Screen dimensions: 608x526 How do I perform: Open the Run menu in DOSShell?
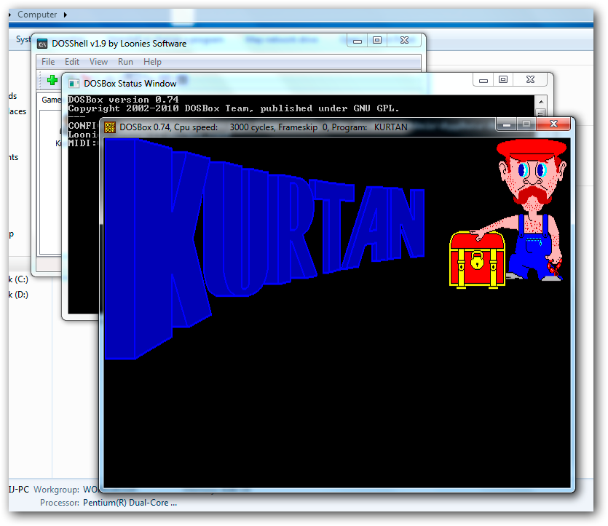[125, 62]
